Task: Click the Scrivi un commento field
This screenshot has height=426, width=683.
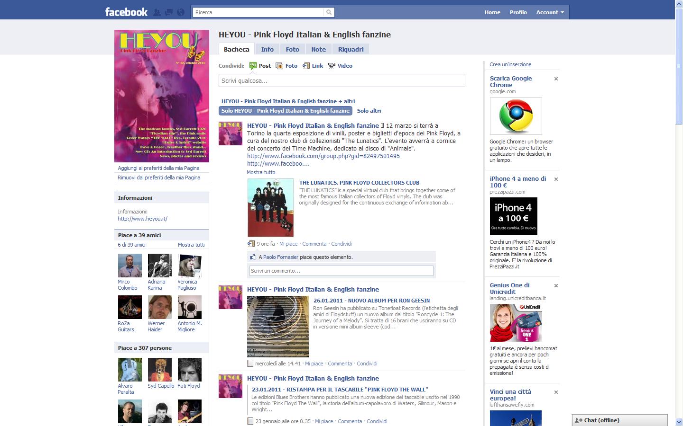Action: click(341, 271)
